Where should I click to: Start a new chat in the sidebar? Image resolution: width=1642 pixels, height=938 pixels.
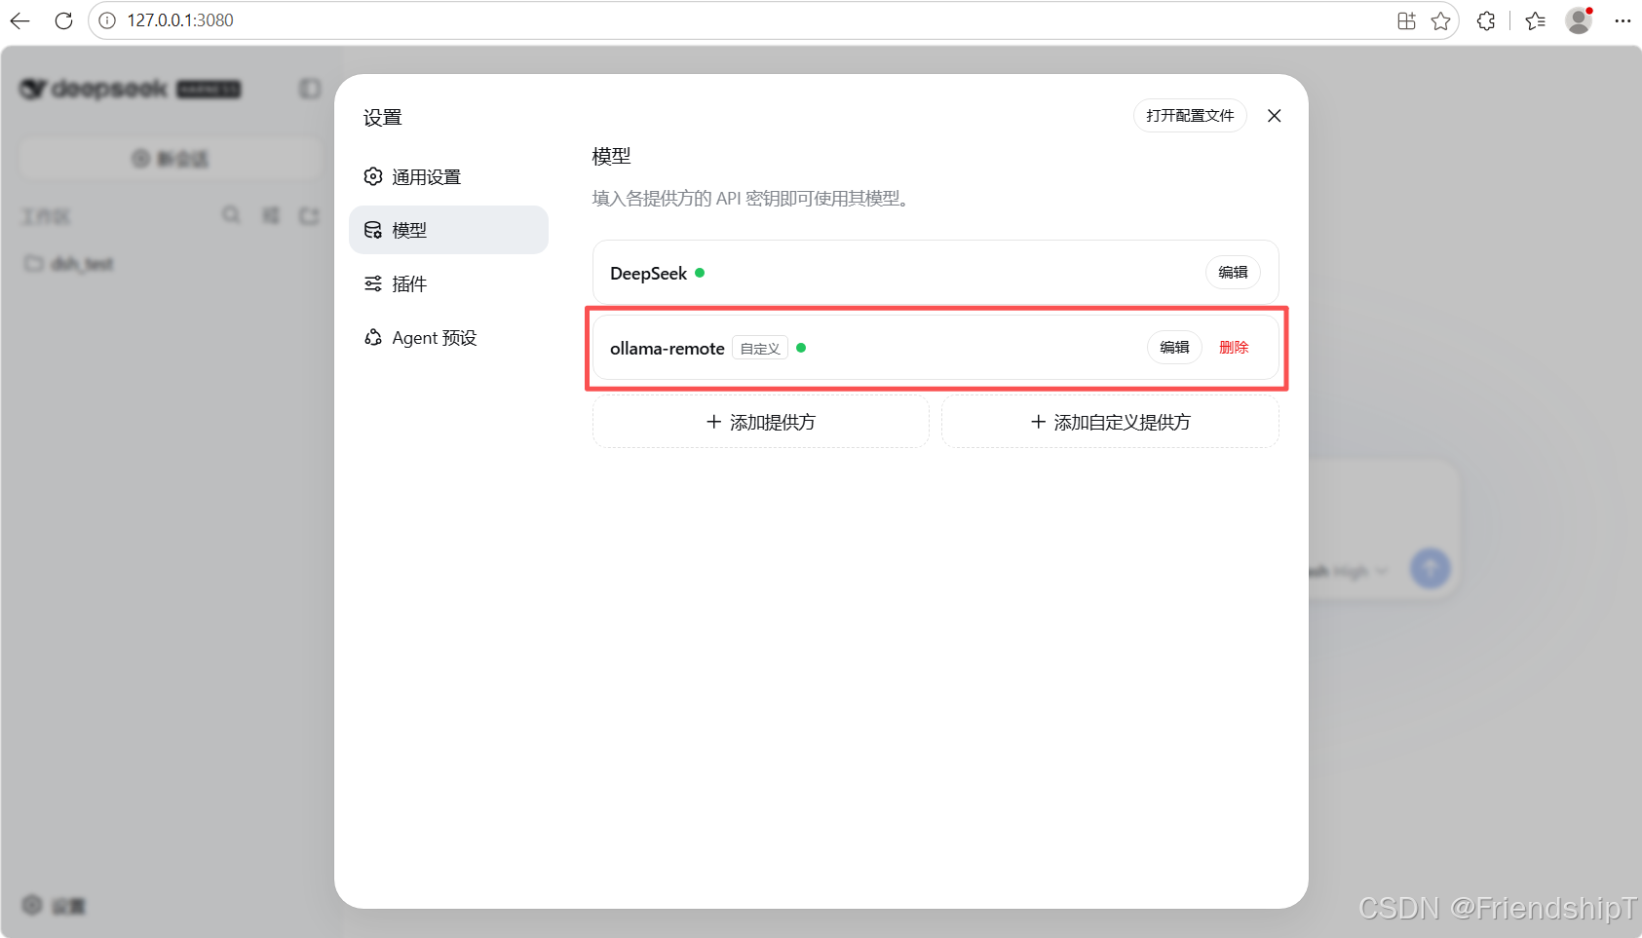(171, 158)
